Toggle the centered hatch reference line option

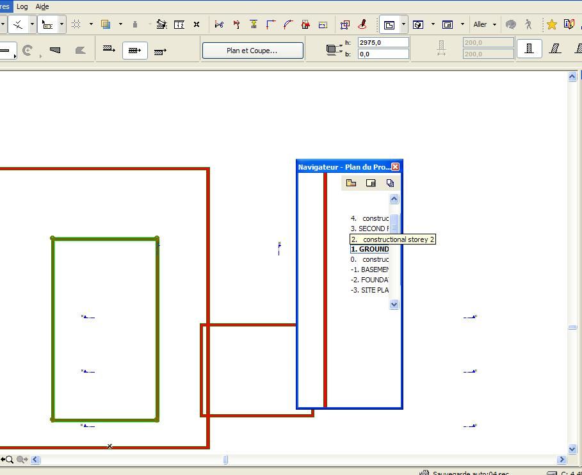point(134,50)
